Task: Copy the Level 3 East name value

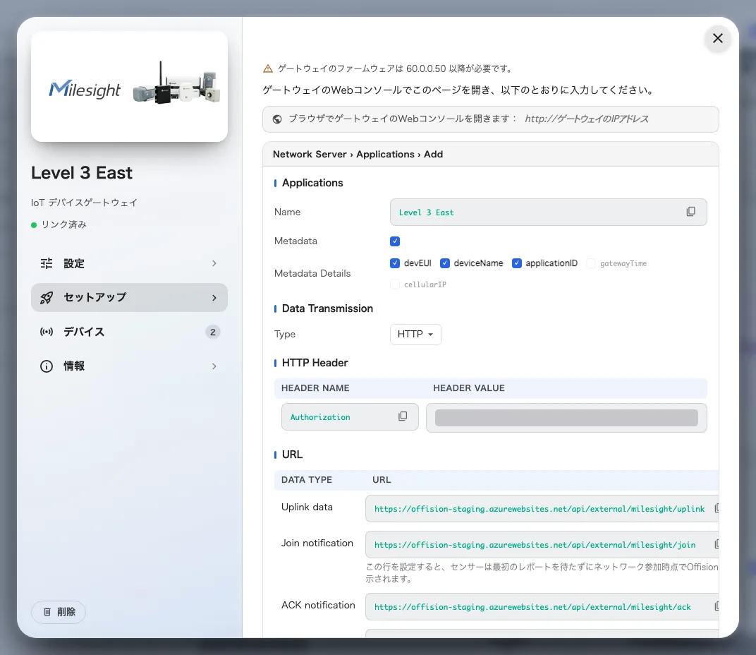Action: pyautogui.click(x=690, y=212)
